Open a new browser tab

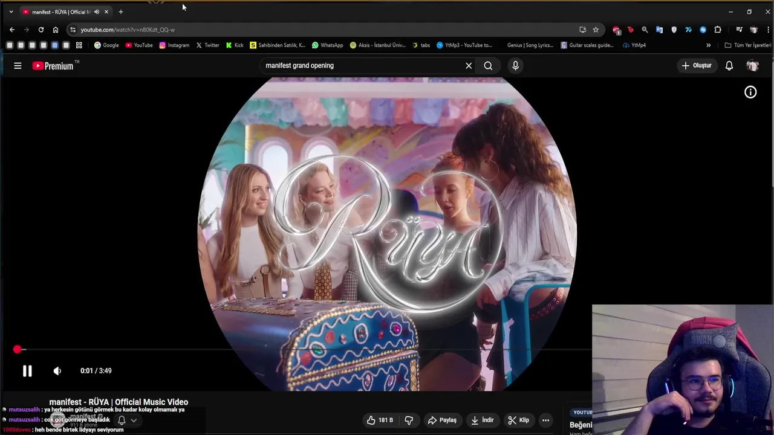coord(120,12)
